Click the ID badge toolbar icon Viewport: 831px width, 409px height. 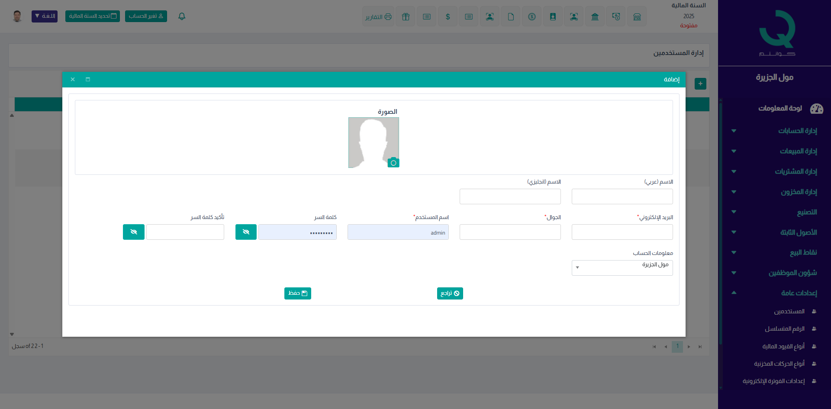tap(553, 17)
